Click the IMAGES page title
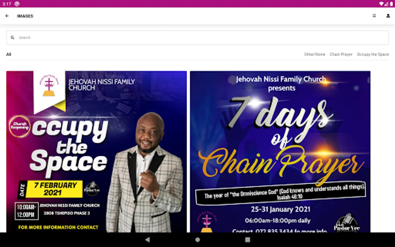 (x=25, y=16)
